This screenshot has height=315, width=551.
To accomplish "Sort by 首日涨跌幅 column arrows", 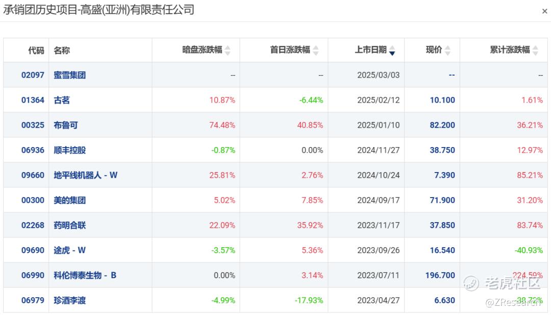I will coord(316,50).
